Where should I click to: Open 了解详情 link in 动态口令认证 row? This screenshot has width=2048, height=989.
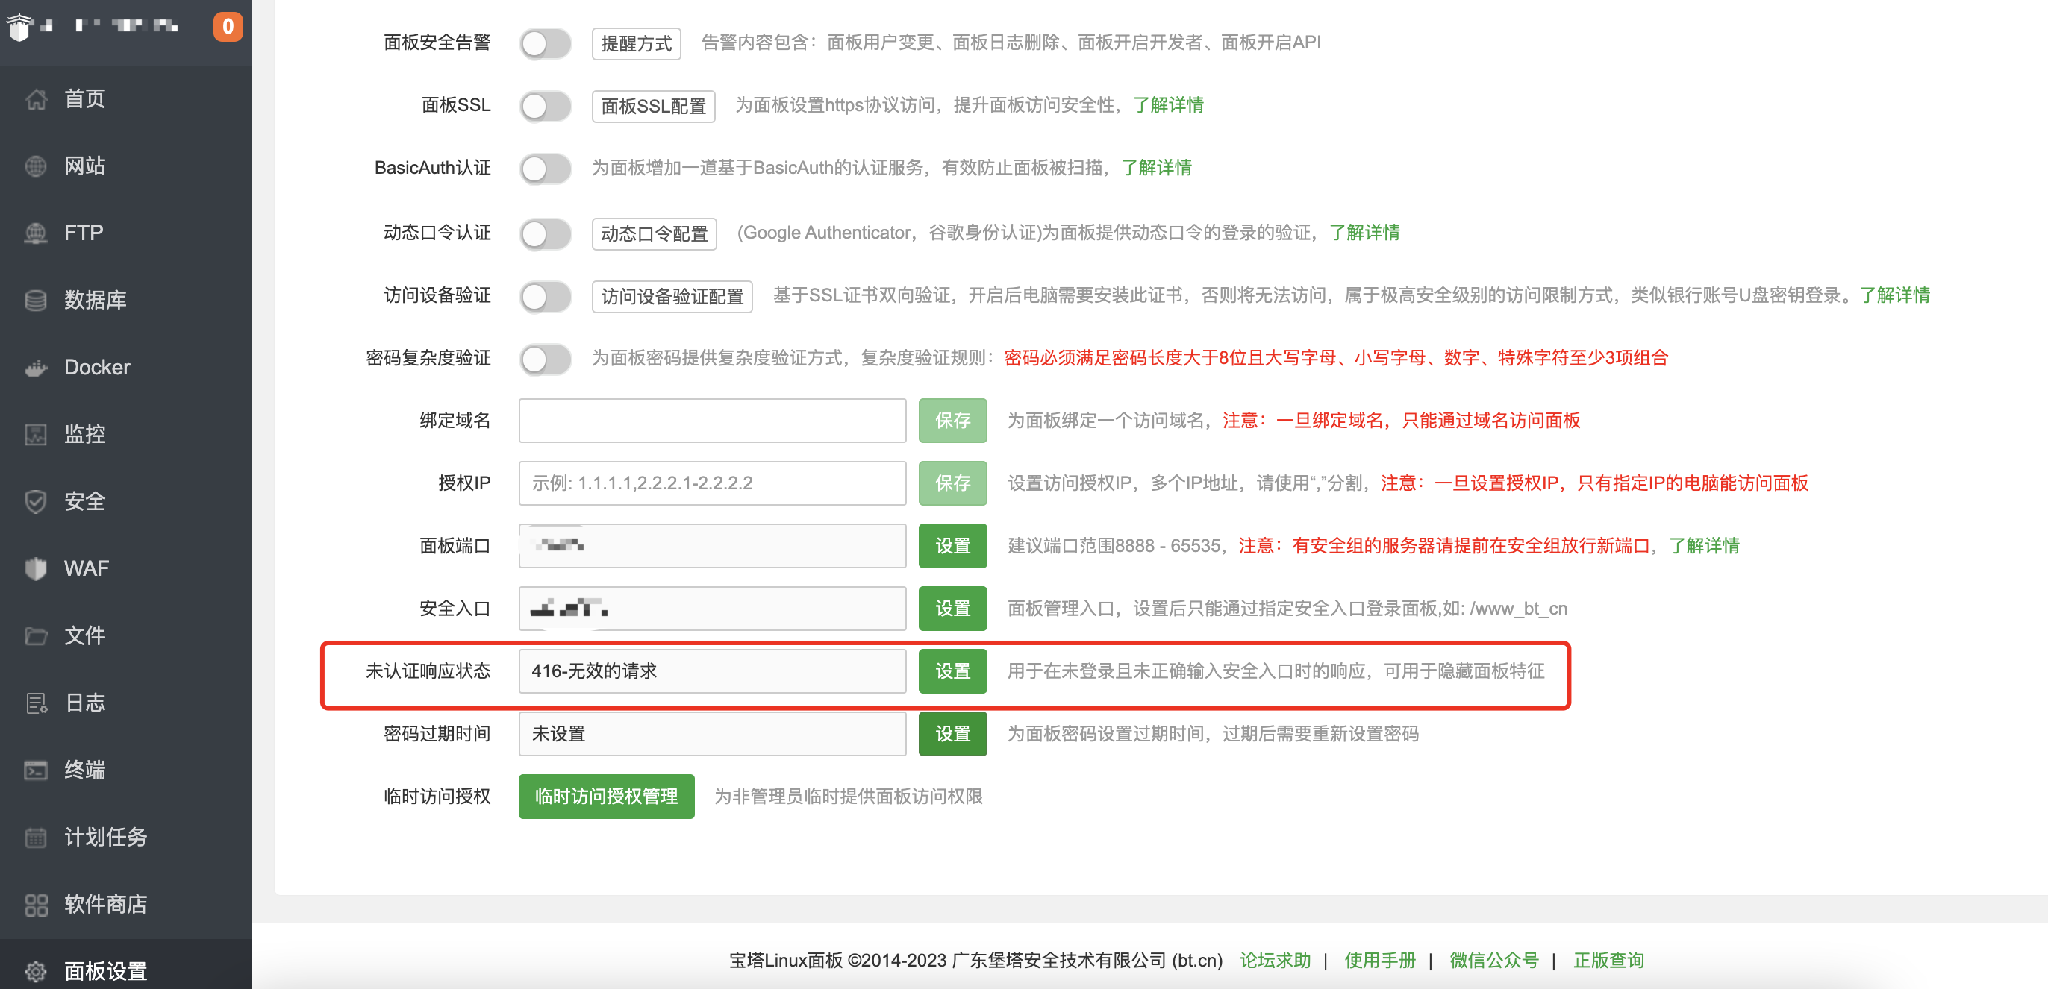[x=1364, y=233]
